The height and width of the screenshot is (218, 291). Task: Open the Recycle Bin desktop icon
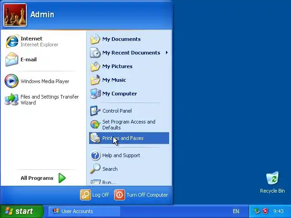[272, 178]
